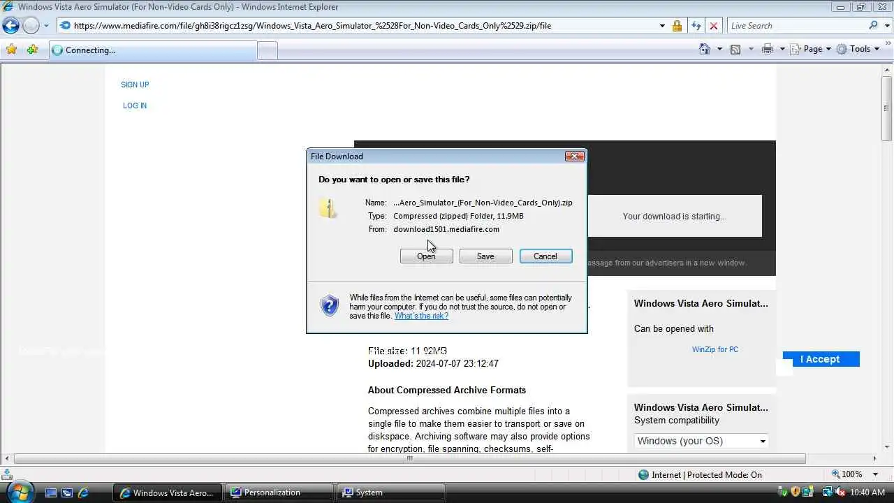Click the 10:40 AM clock
Image resolution: width=894 pixels, height=503 pixels.
pyautogui.click(x=868, y=493)
